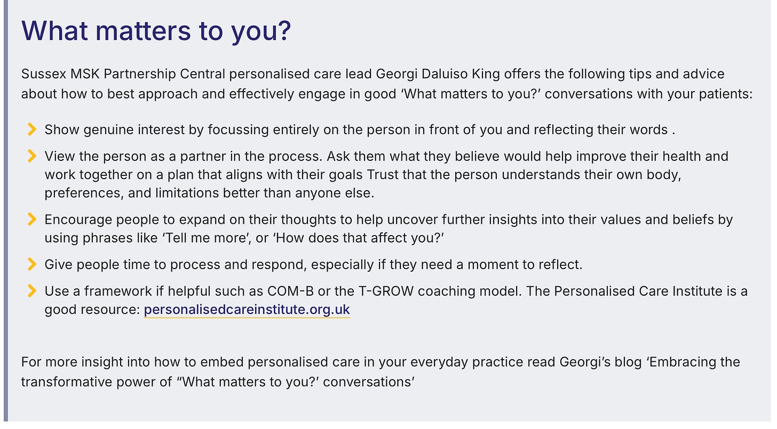777x429 pixels.
Task: Click the chevron next to 'View the person'
Action: coord(31,156)
